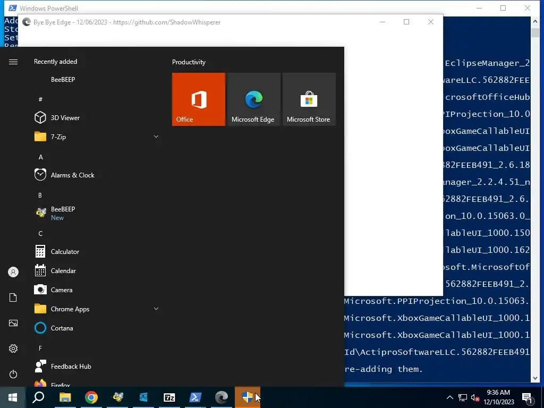Maximize the Windows PowerShell window
Viewport: 544px width, 408px height.
503,8
